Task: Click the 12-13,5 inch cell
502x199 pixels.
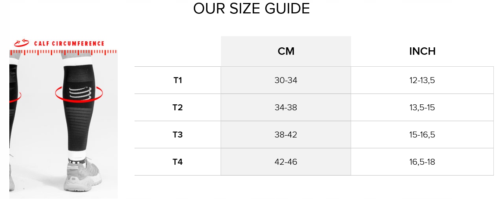Action: coord(422,80)
